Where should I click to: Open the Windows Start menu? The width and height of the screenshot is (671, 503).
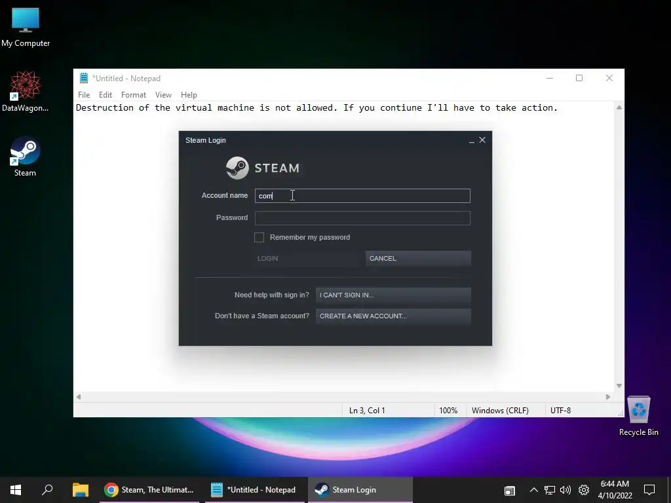tap(16, 490)
